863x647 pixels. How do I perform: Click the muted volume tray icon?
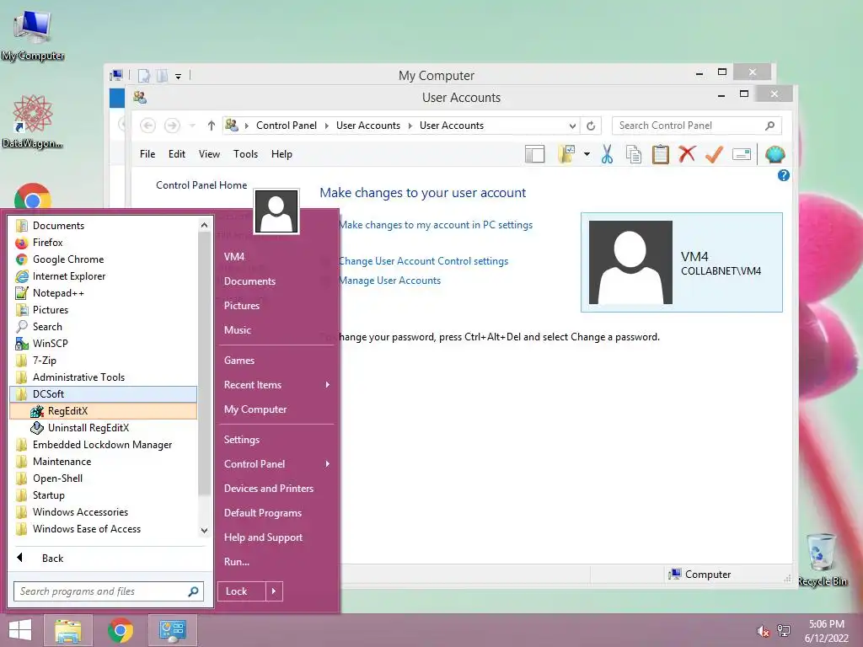[x=763, y=631]
